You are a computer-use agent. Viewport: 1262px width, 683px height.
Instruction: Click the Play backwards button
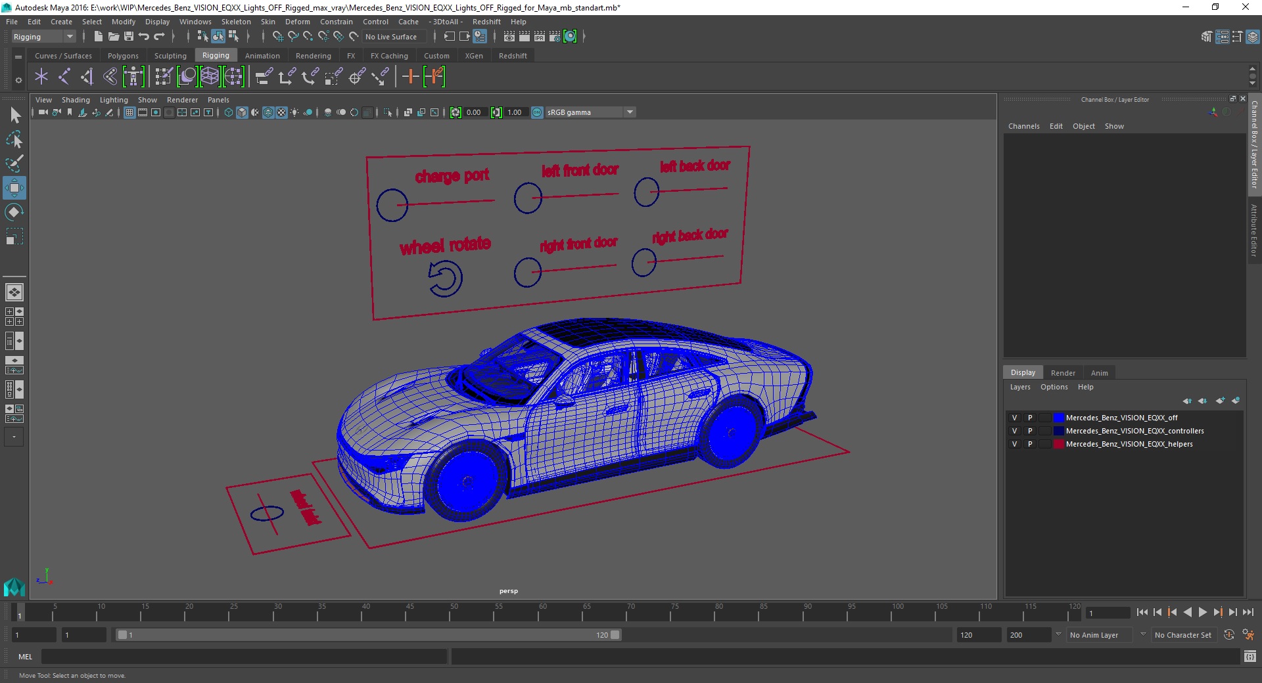point(1187,612)
